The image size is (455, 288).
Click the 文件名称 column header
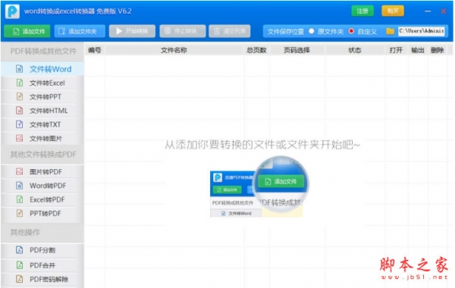point(174,50)
